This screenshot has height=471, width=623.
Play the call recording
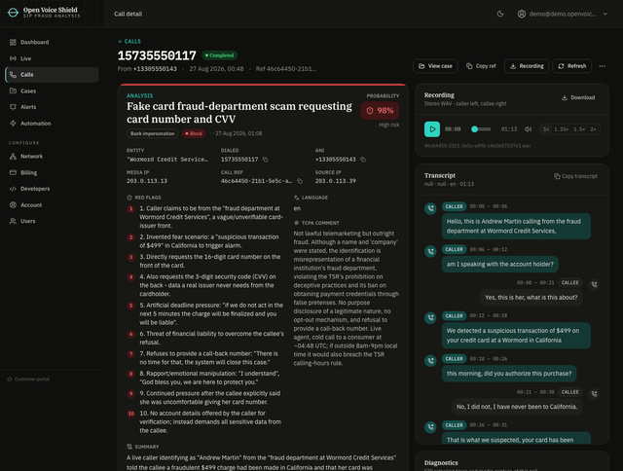[x=432, y=129]
